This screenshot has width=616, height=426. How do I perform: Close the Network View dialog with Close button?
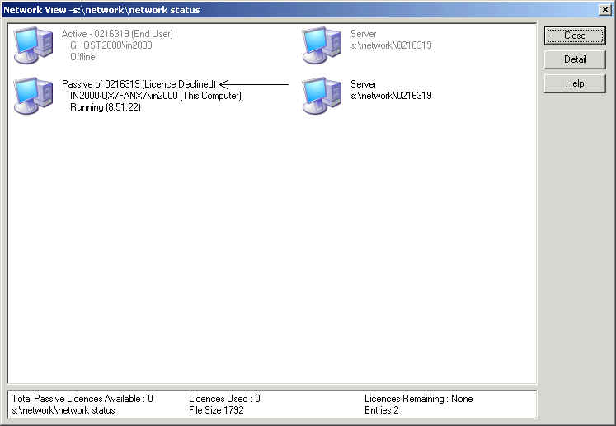click(x=575, y=35)
